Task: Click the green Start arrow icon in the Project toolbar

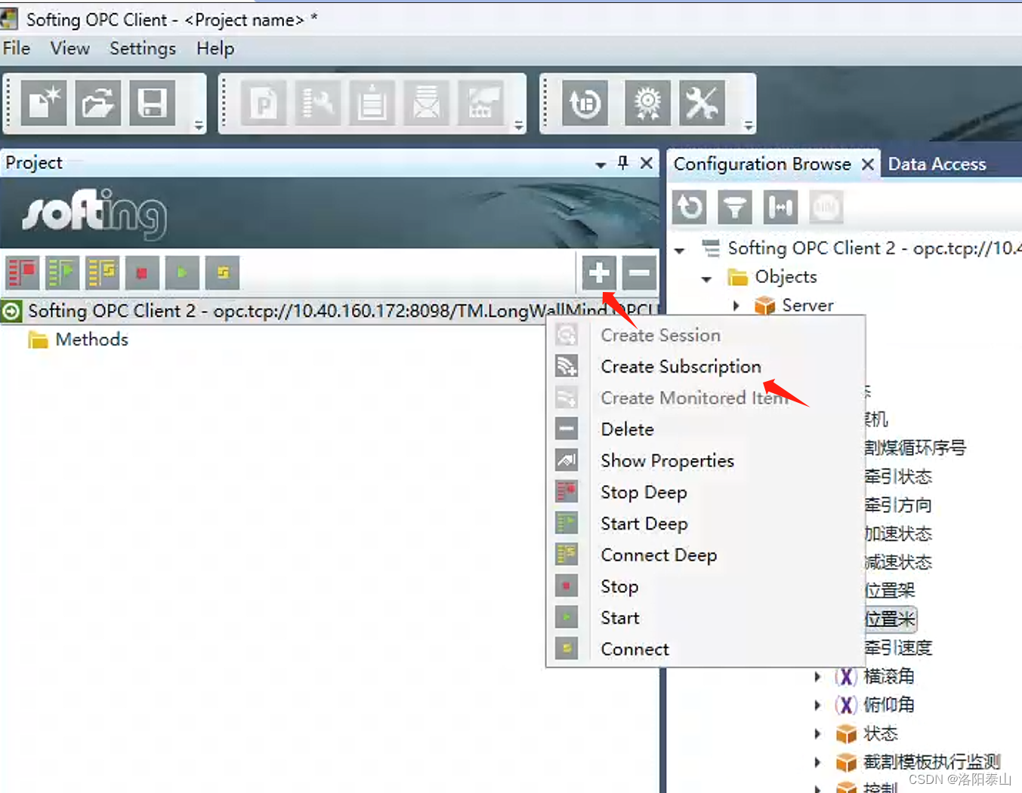Action: tap(182, 272)
